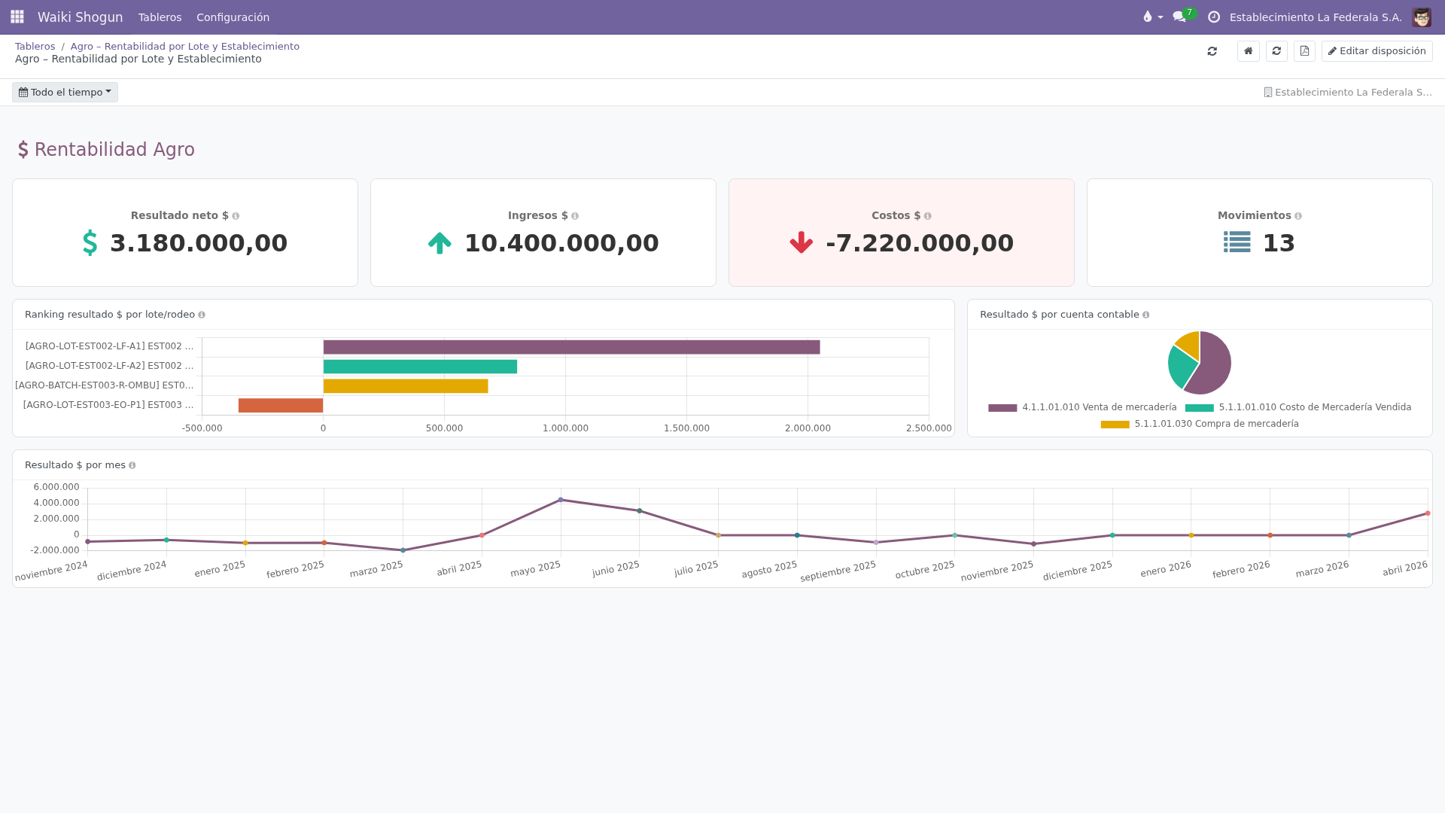Follow the Tableros breadcrumb link

(x=35, y=46)
